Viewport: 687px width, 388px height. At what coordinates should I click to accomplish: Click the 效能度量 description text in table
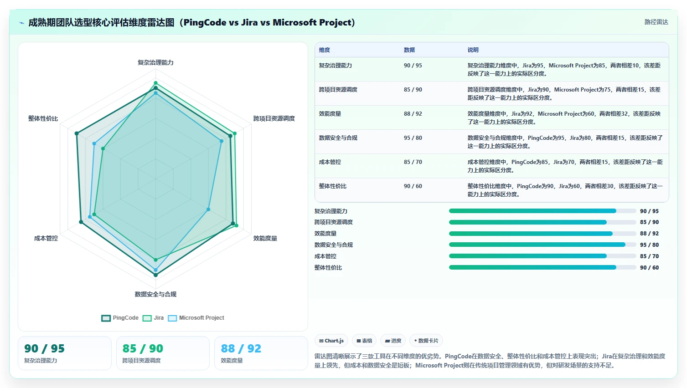pos(564,118)
